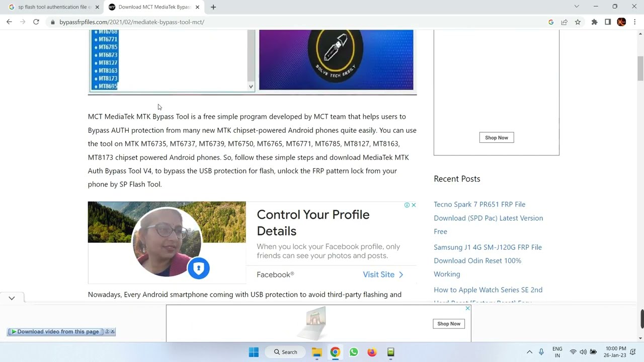Click the Solve Tech Easily image
Viewport: 644px width, 362px height.
[336, 59]
